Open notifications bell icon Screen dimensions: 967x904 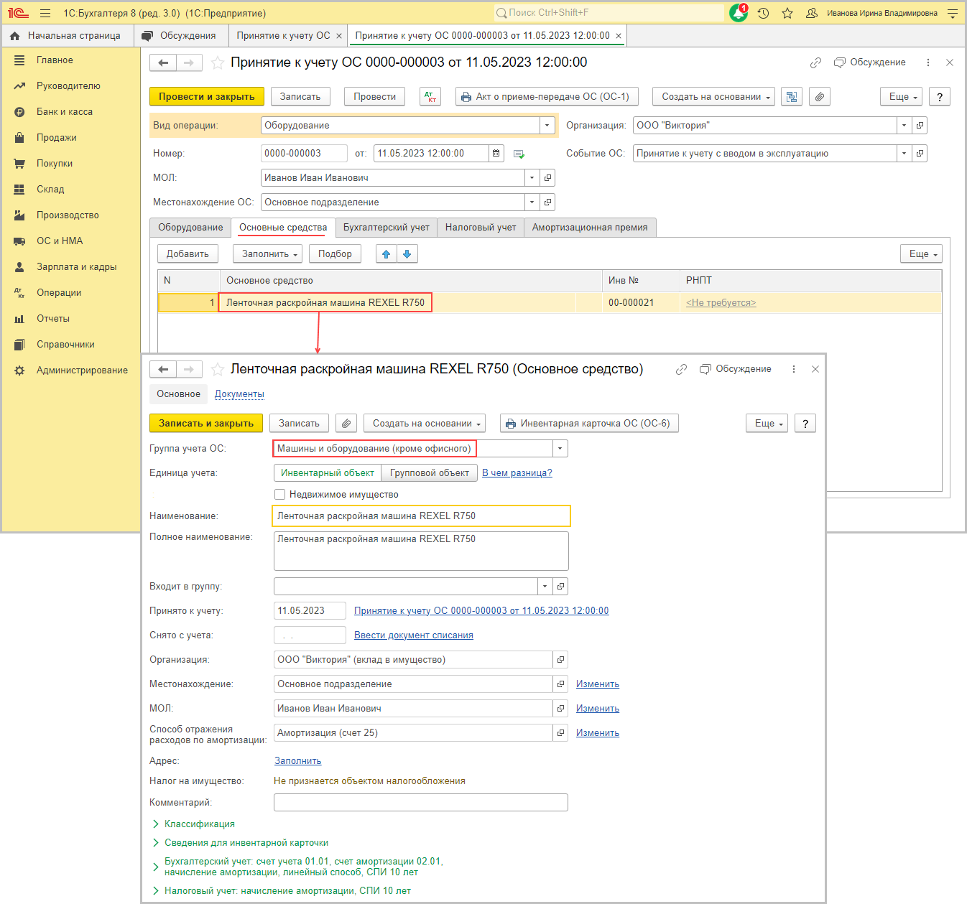[739, 13]
